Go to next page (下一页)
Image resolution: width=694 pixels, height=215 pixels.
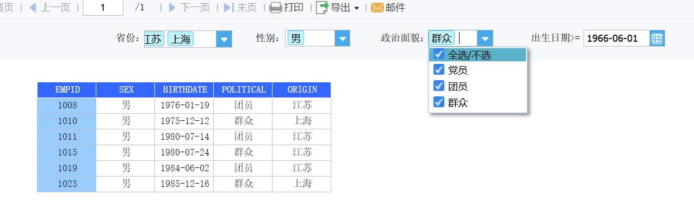[x=189, y=8]
